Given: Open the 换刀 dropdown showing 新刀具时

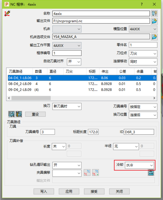Looking at the screenshot, I should click(67, 106).
